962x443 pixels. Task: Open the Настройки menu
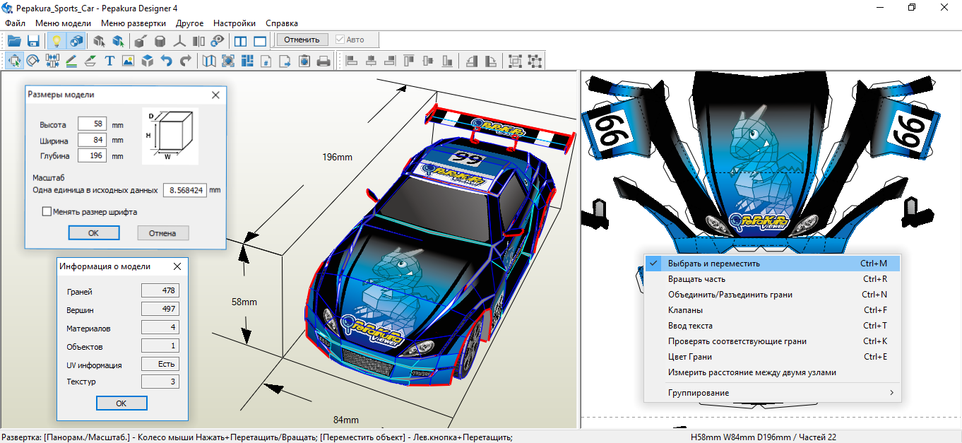point(234,23)
